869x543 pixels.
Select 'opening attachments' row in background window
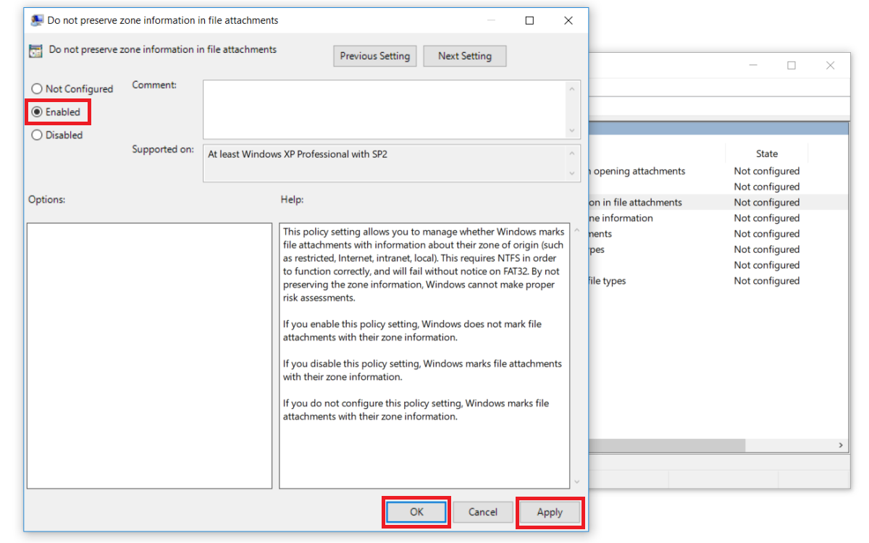pyautogui.click(x=718, y=172)
